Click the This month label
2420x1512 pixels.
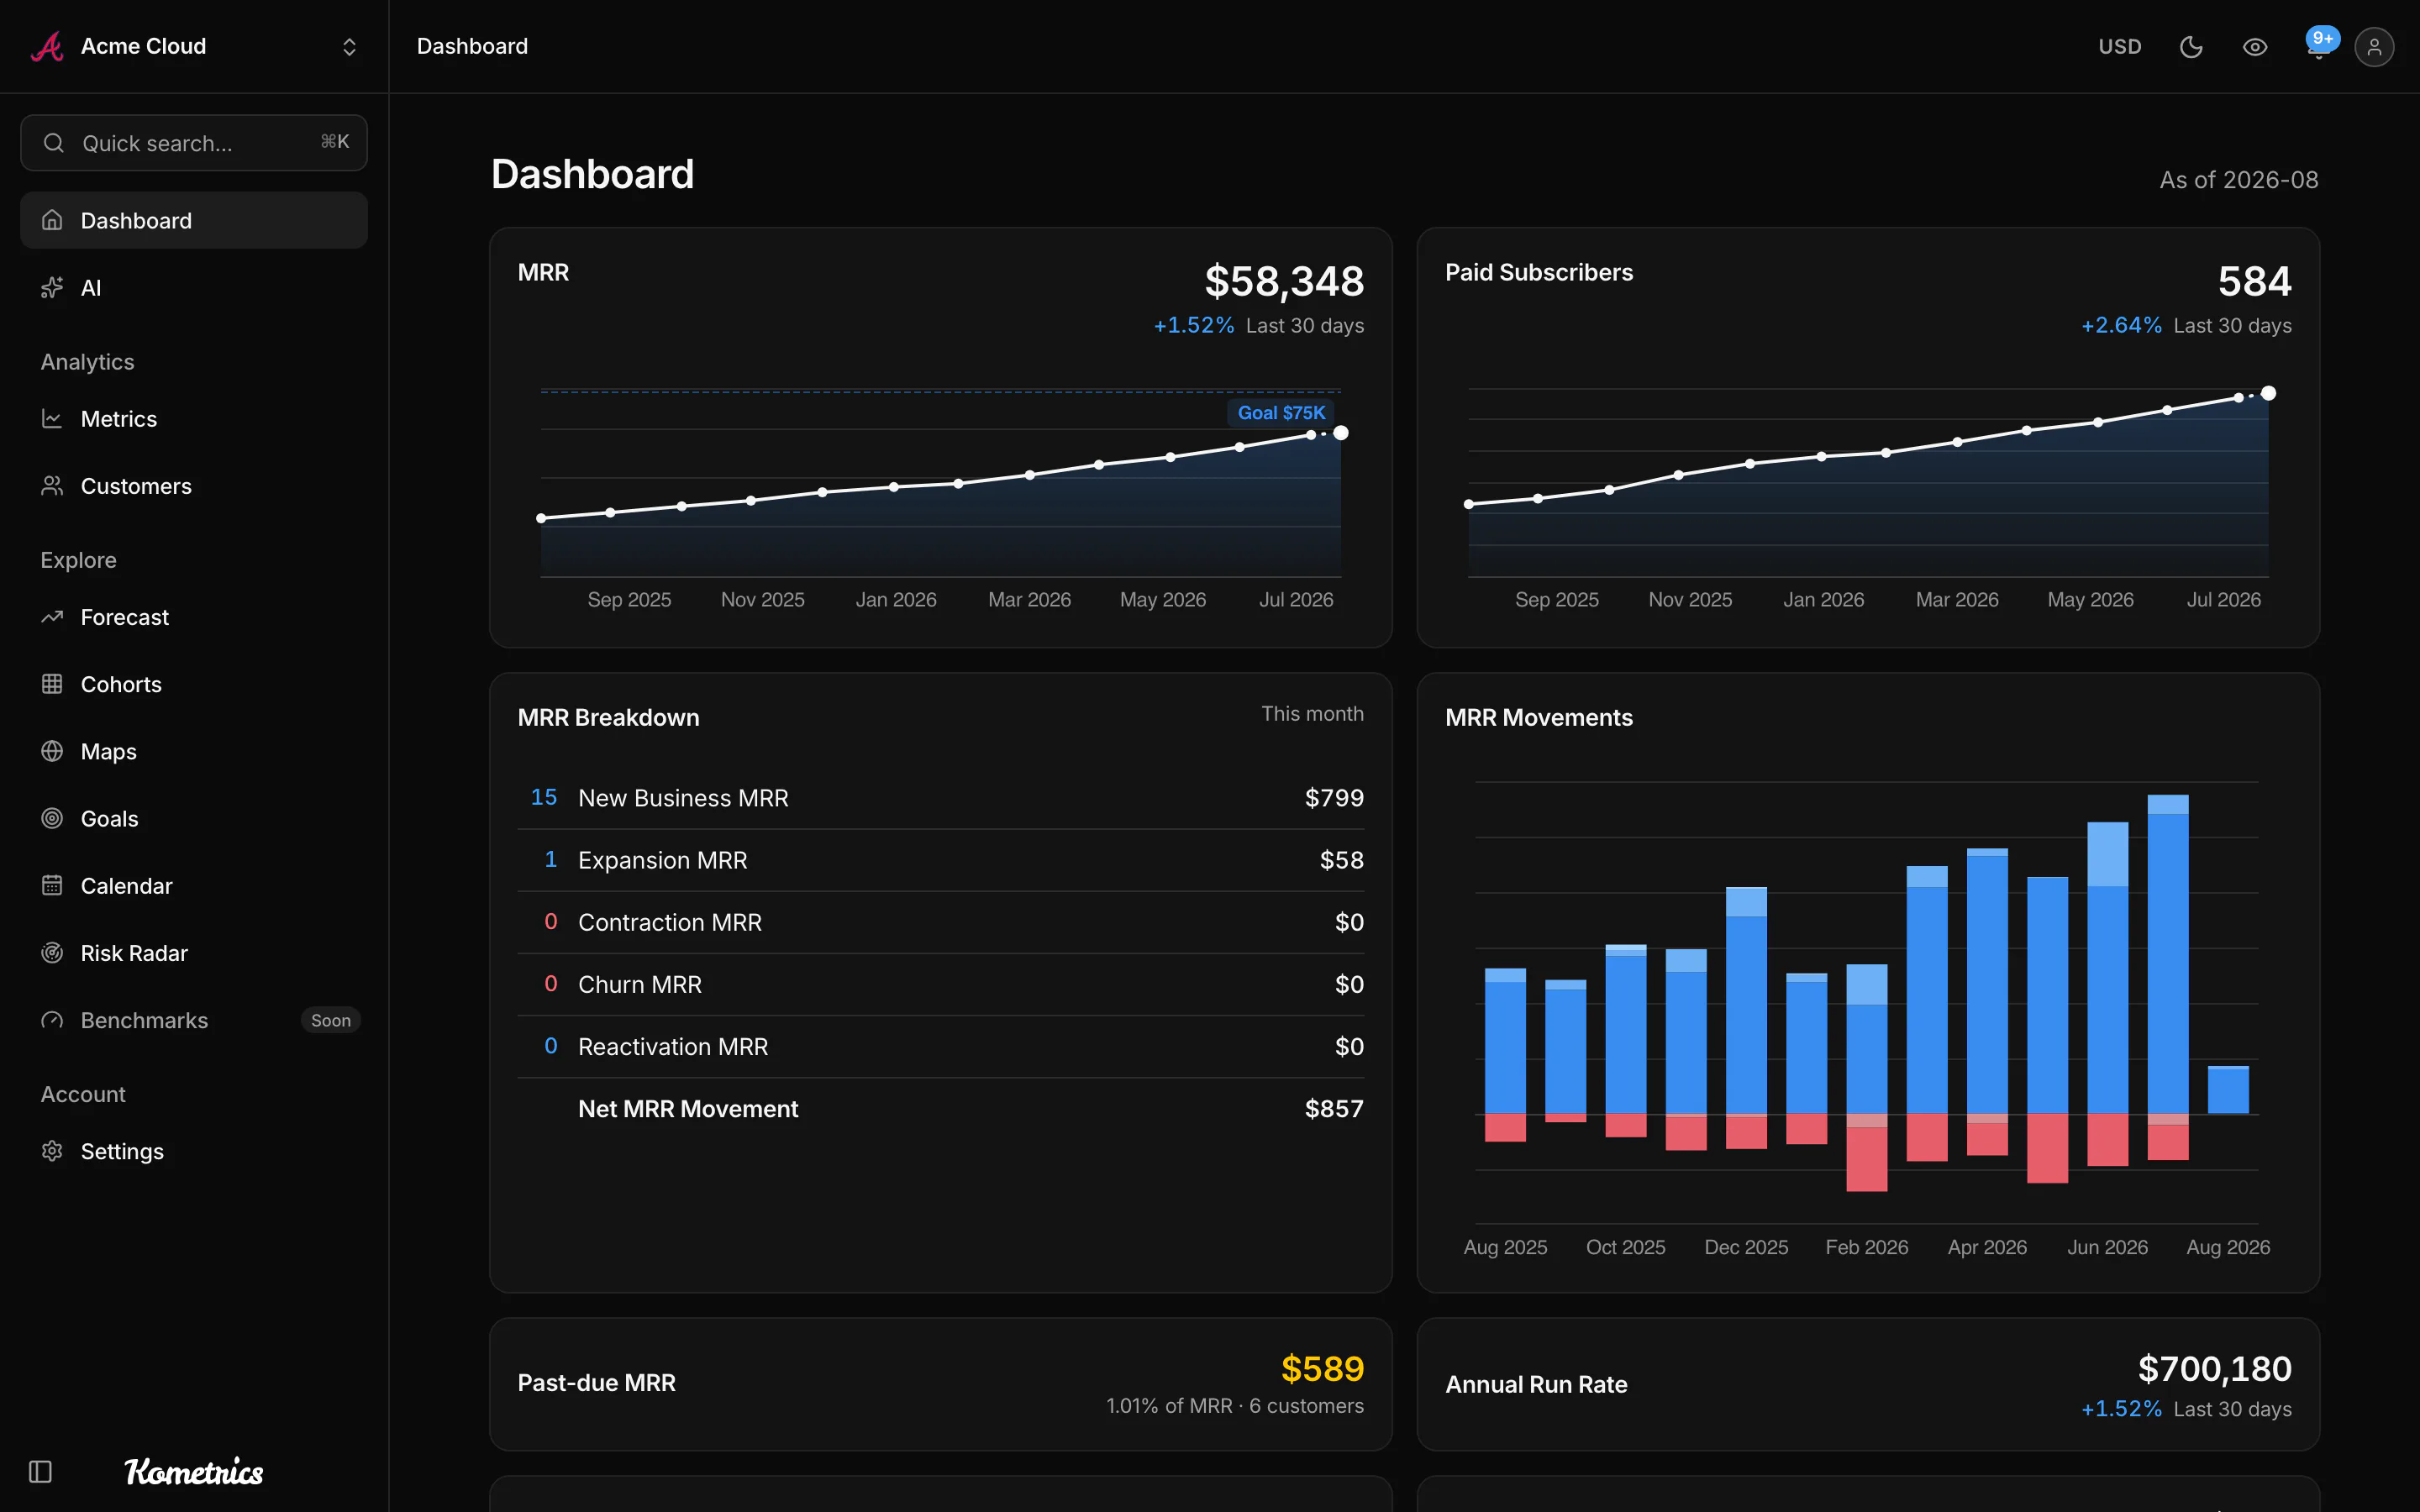point(1312,714)
